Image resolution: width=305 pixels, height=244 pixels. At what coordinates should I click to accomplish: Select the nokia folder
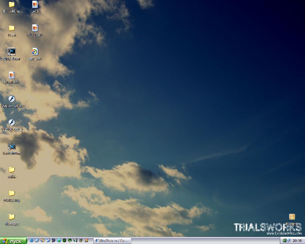click(x=12, y=170)
